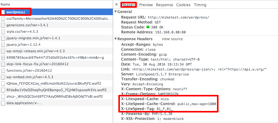Click the wordpress/ document icon
Viewport: 278px width, 123px height.
3,12
